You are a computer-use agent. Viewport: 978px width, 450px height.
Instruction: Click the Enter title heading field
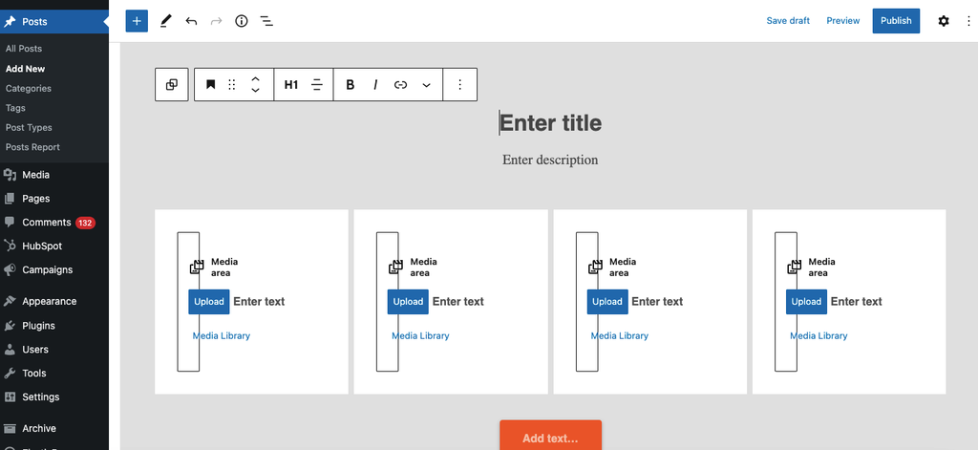click(551, 123)
